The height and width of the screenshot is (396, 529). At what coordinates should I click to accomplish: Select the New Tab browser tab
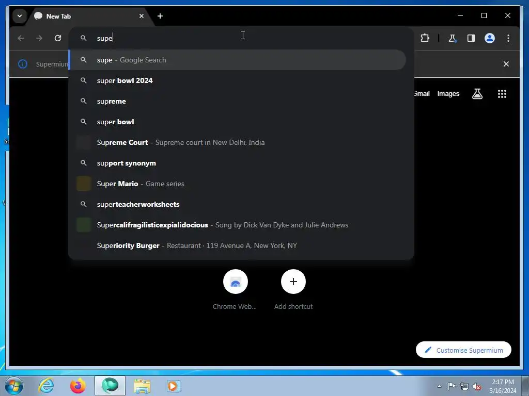[89, 16]
